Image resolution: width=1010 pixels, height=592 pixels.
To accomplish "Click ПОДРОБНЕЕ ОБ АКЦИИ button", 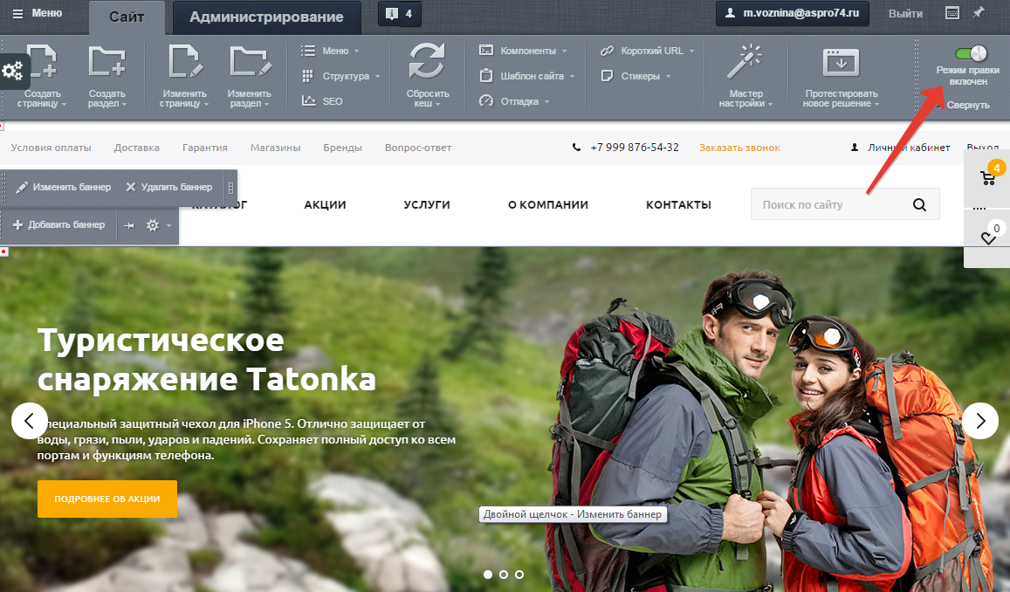I will point(106,499).
